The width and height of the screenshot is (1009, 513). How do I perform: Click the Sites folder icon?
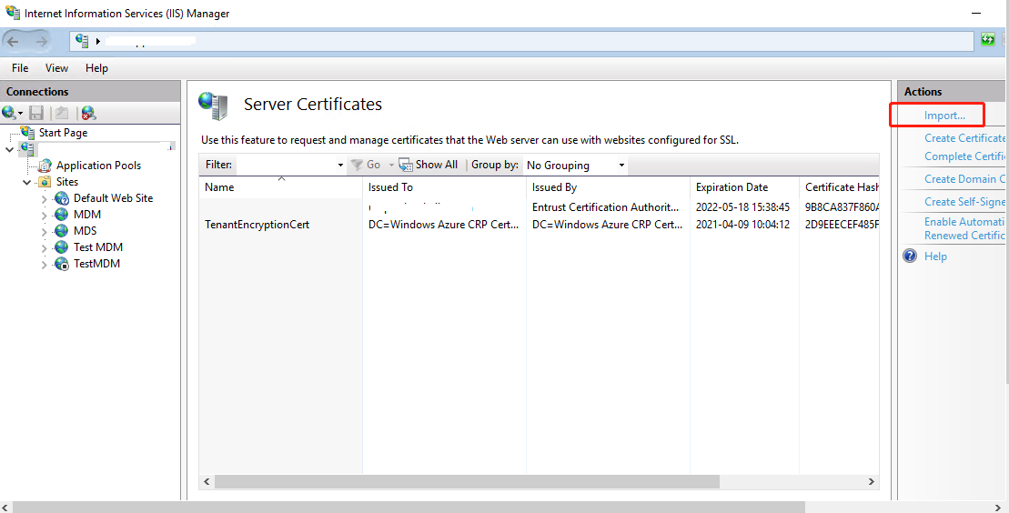coord(45,182)
